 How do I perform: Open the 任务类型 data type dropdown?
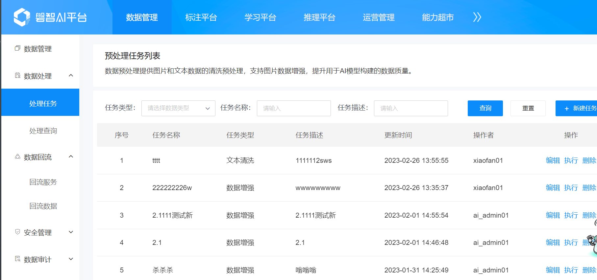click(178, 108)
